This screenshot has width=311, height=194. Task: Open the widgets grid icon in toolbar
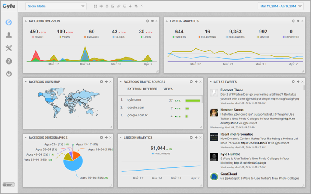(x=95, y=6)
